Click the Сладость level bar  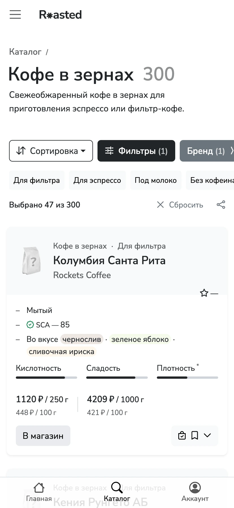click(x=117, y=378)
